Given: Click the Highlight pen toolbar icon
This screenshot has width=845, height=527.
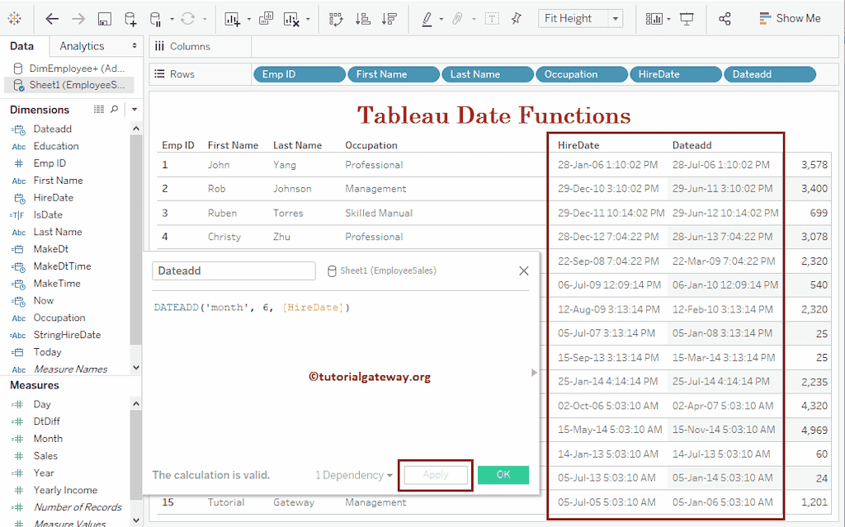Looking at the screenshot, I should (x=427, y=17).
